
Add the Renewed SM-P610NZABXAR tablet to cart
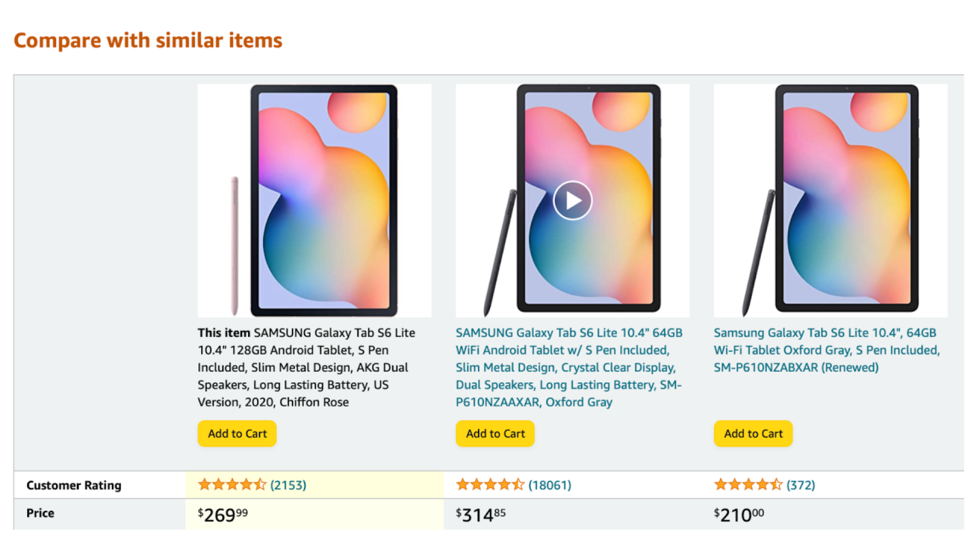pos(753,434)
